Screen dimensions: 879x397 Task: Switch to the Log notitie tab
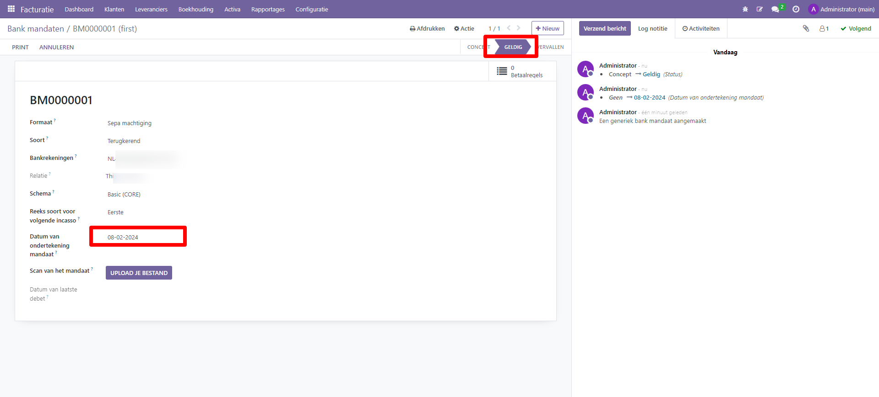pos(652,28)
